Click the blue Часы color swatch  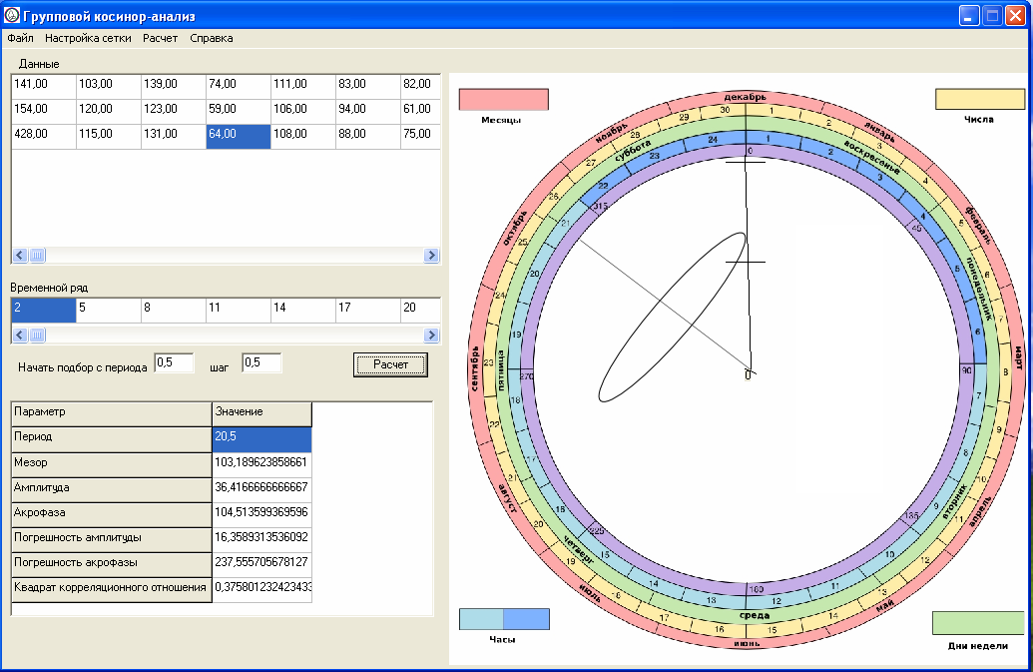click(x=504, y=619)
